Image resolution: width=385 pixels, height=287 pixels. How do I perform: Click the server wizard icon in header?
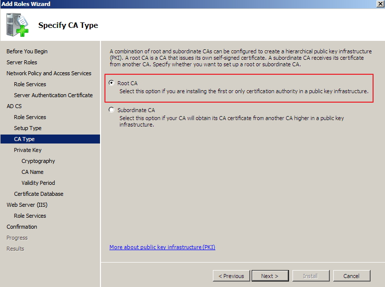click(17, 25)
